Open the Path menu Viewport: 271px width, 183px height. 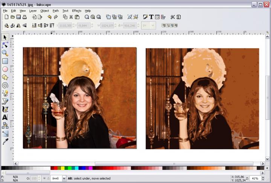56,11
